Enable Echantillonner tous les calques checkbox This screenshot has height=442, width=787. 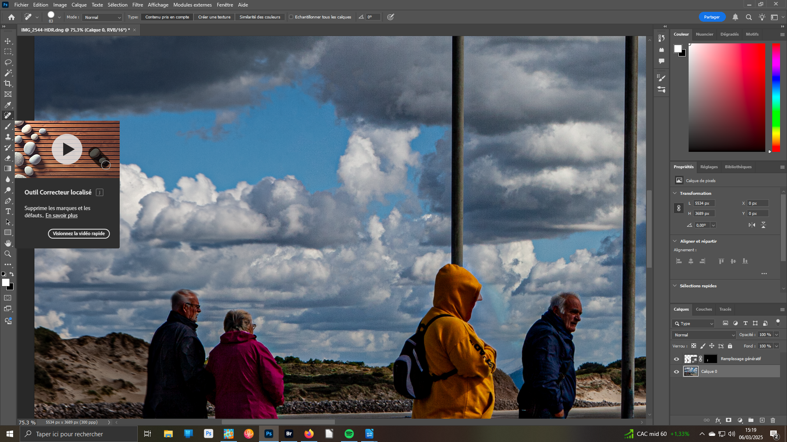[291, 17]
